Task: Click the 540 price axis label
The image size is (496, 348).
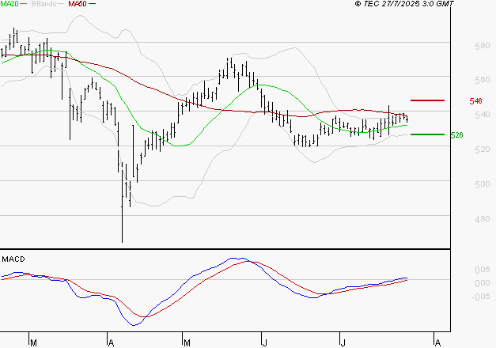Action: coord(483,115)
